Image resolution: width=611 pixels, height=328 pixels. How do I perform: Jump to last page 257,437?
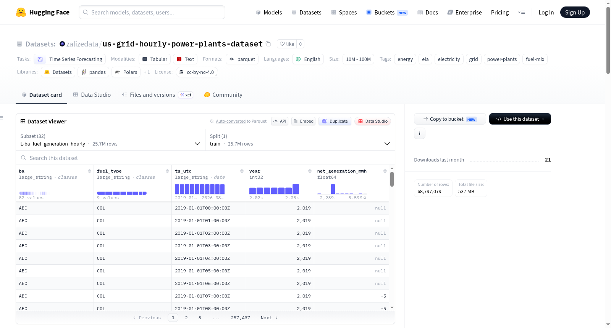[240, 318]
